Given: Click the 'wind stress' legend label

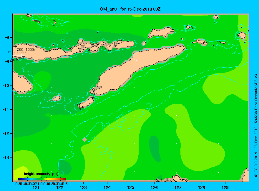Looking at the screenshot, I should pyautogui.click(x=17, y=52).
